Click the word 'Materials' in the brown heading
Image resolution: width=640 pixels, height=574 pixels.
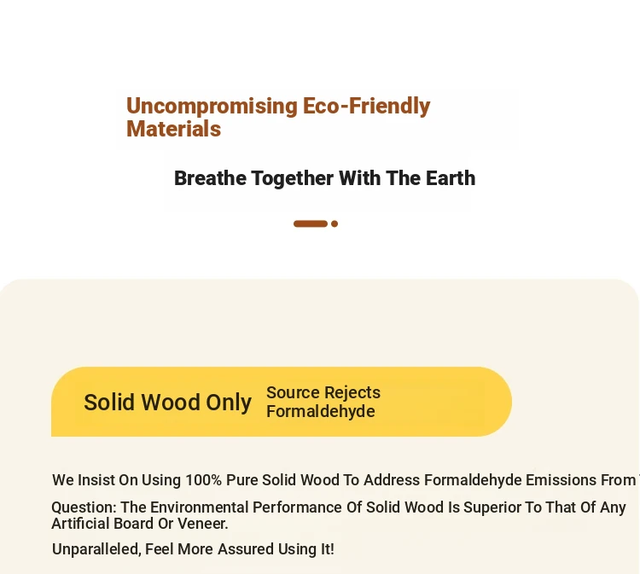pos(174,129)
